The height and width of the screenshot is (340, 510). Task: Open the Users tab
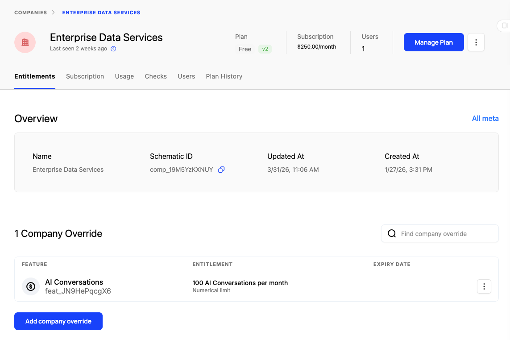[186, 76]
